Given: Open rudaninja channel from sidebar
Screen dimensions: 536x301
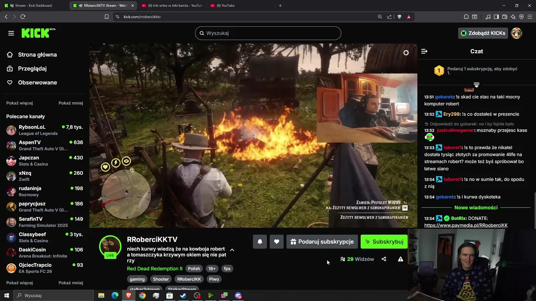Looking at the screenshot, I should 44,191.
